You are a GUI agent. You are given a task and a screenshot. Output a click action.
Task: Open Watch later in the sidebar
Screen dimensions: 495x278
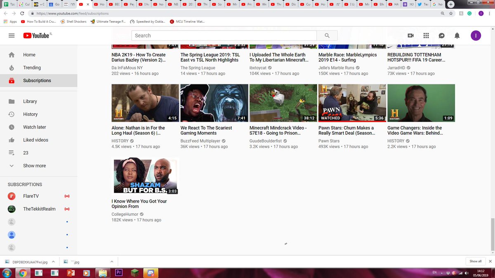pos(38,127)
